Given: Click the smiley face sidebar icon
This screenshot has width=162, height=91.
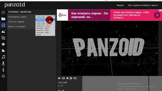Looking at the screenshot, I should [x=3, y=76].
